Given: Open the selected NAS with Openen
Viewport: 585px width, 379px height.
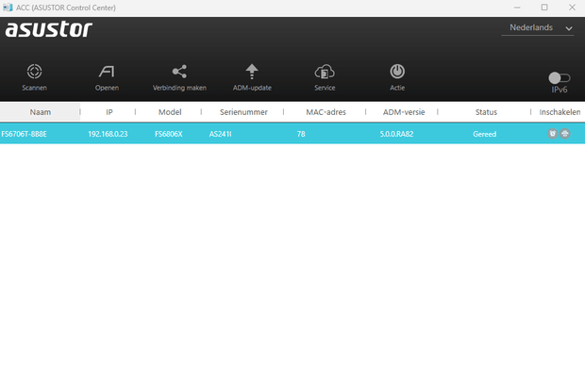Looking at the screenshot, I should pos(107,77).
